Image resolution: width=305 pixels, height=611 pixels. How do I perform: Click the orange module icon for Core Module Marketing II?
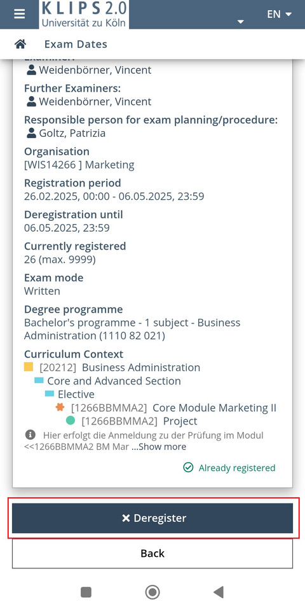[x=60, y=407]
